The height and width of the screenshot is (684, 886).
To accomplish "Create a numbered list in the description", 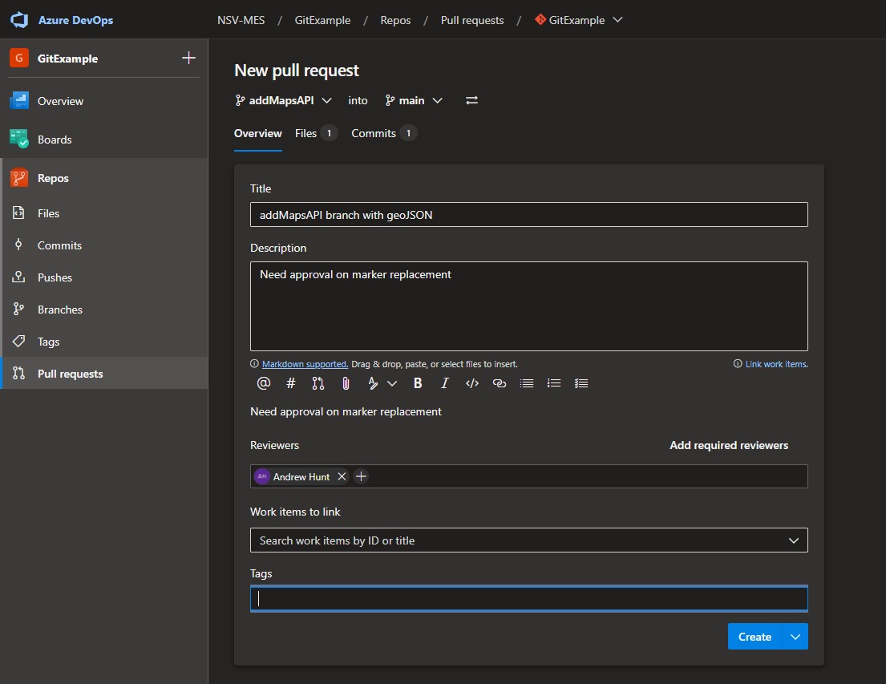I will [x=554, y=382].
